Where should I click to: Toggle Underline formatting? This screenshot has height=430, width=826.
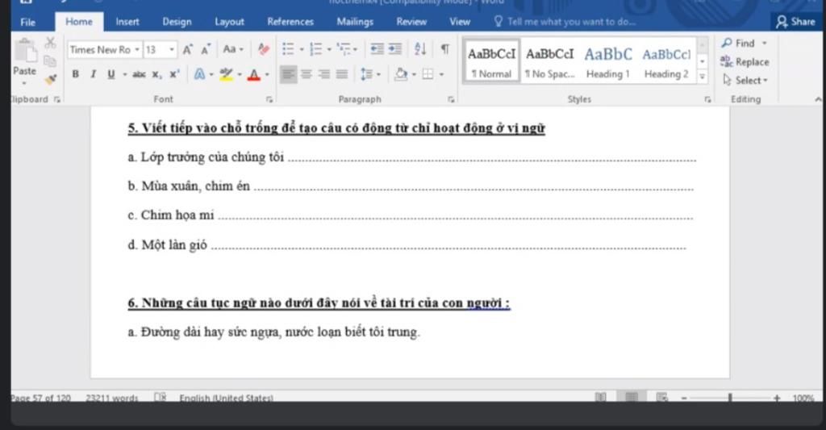click(111, 74)
